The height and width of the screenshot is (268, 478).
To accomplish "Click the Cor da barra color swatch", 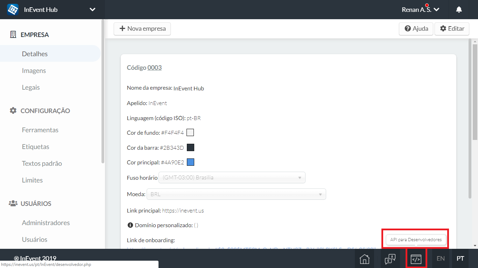I will (190, 148).
